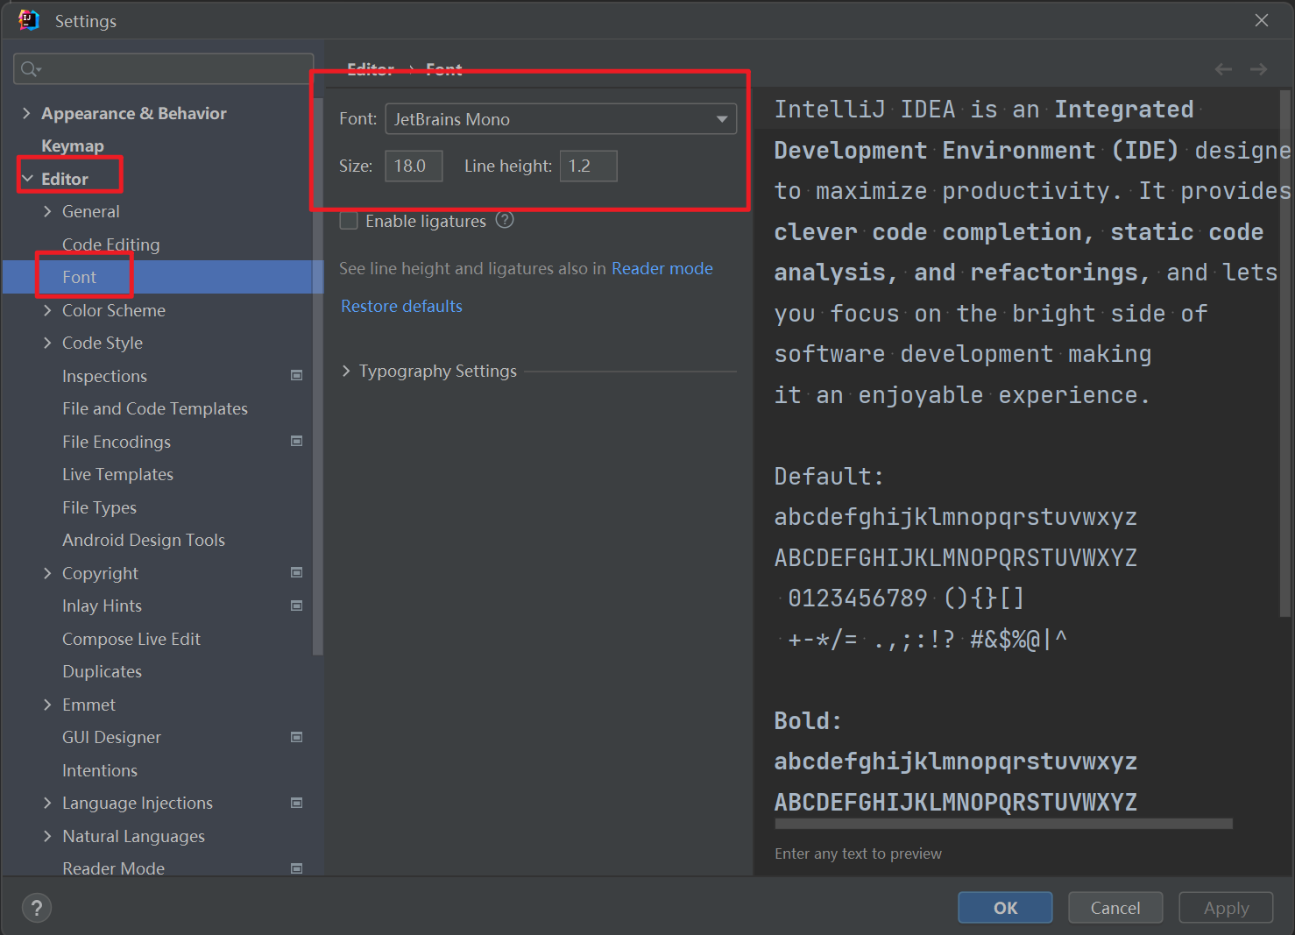Click the font Size input field

pyautogui.click(x=414, y=166)
